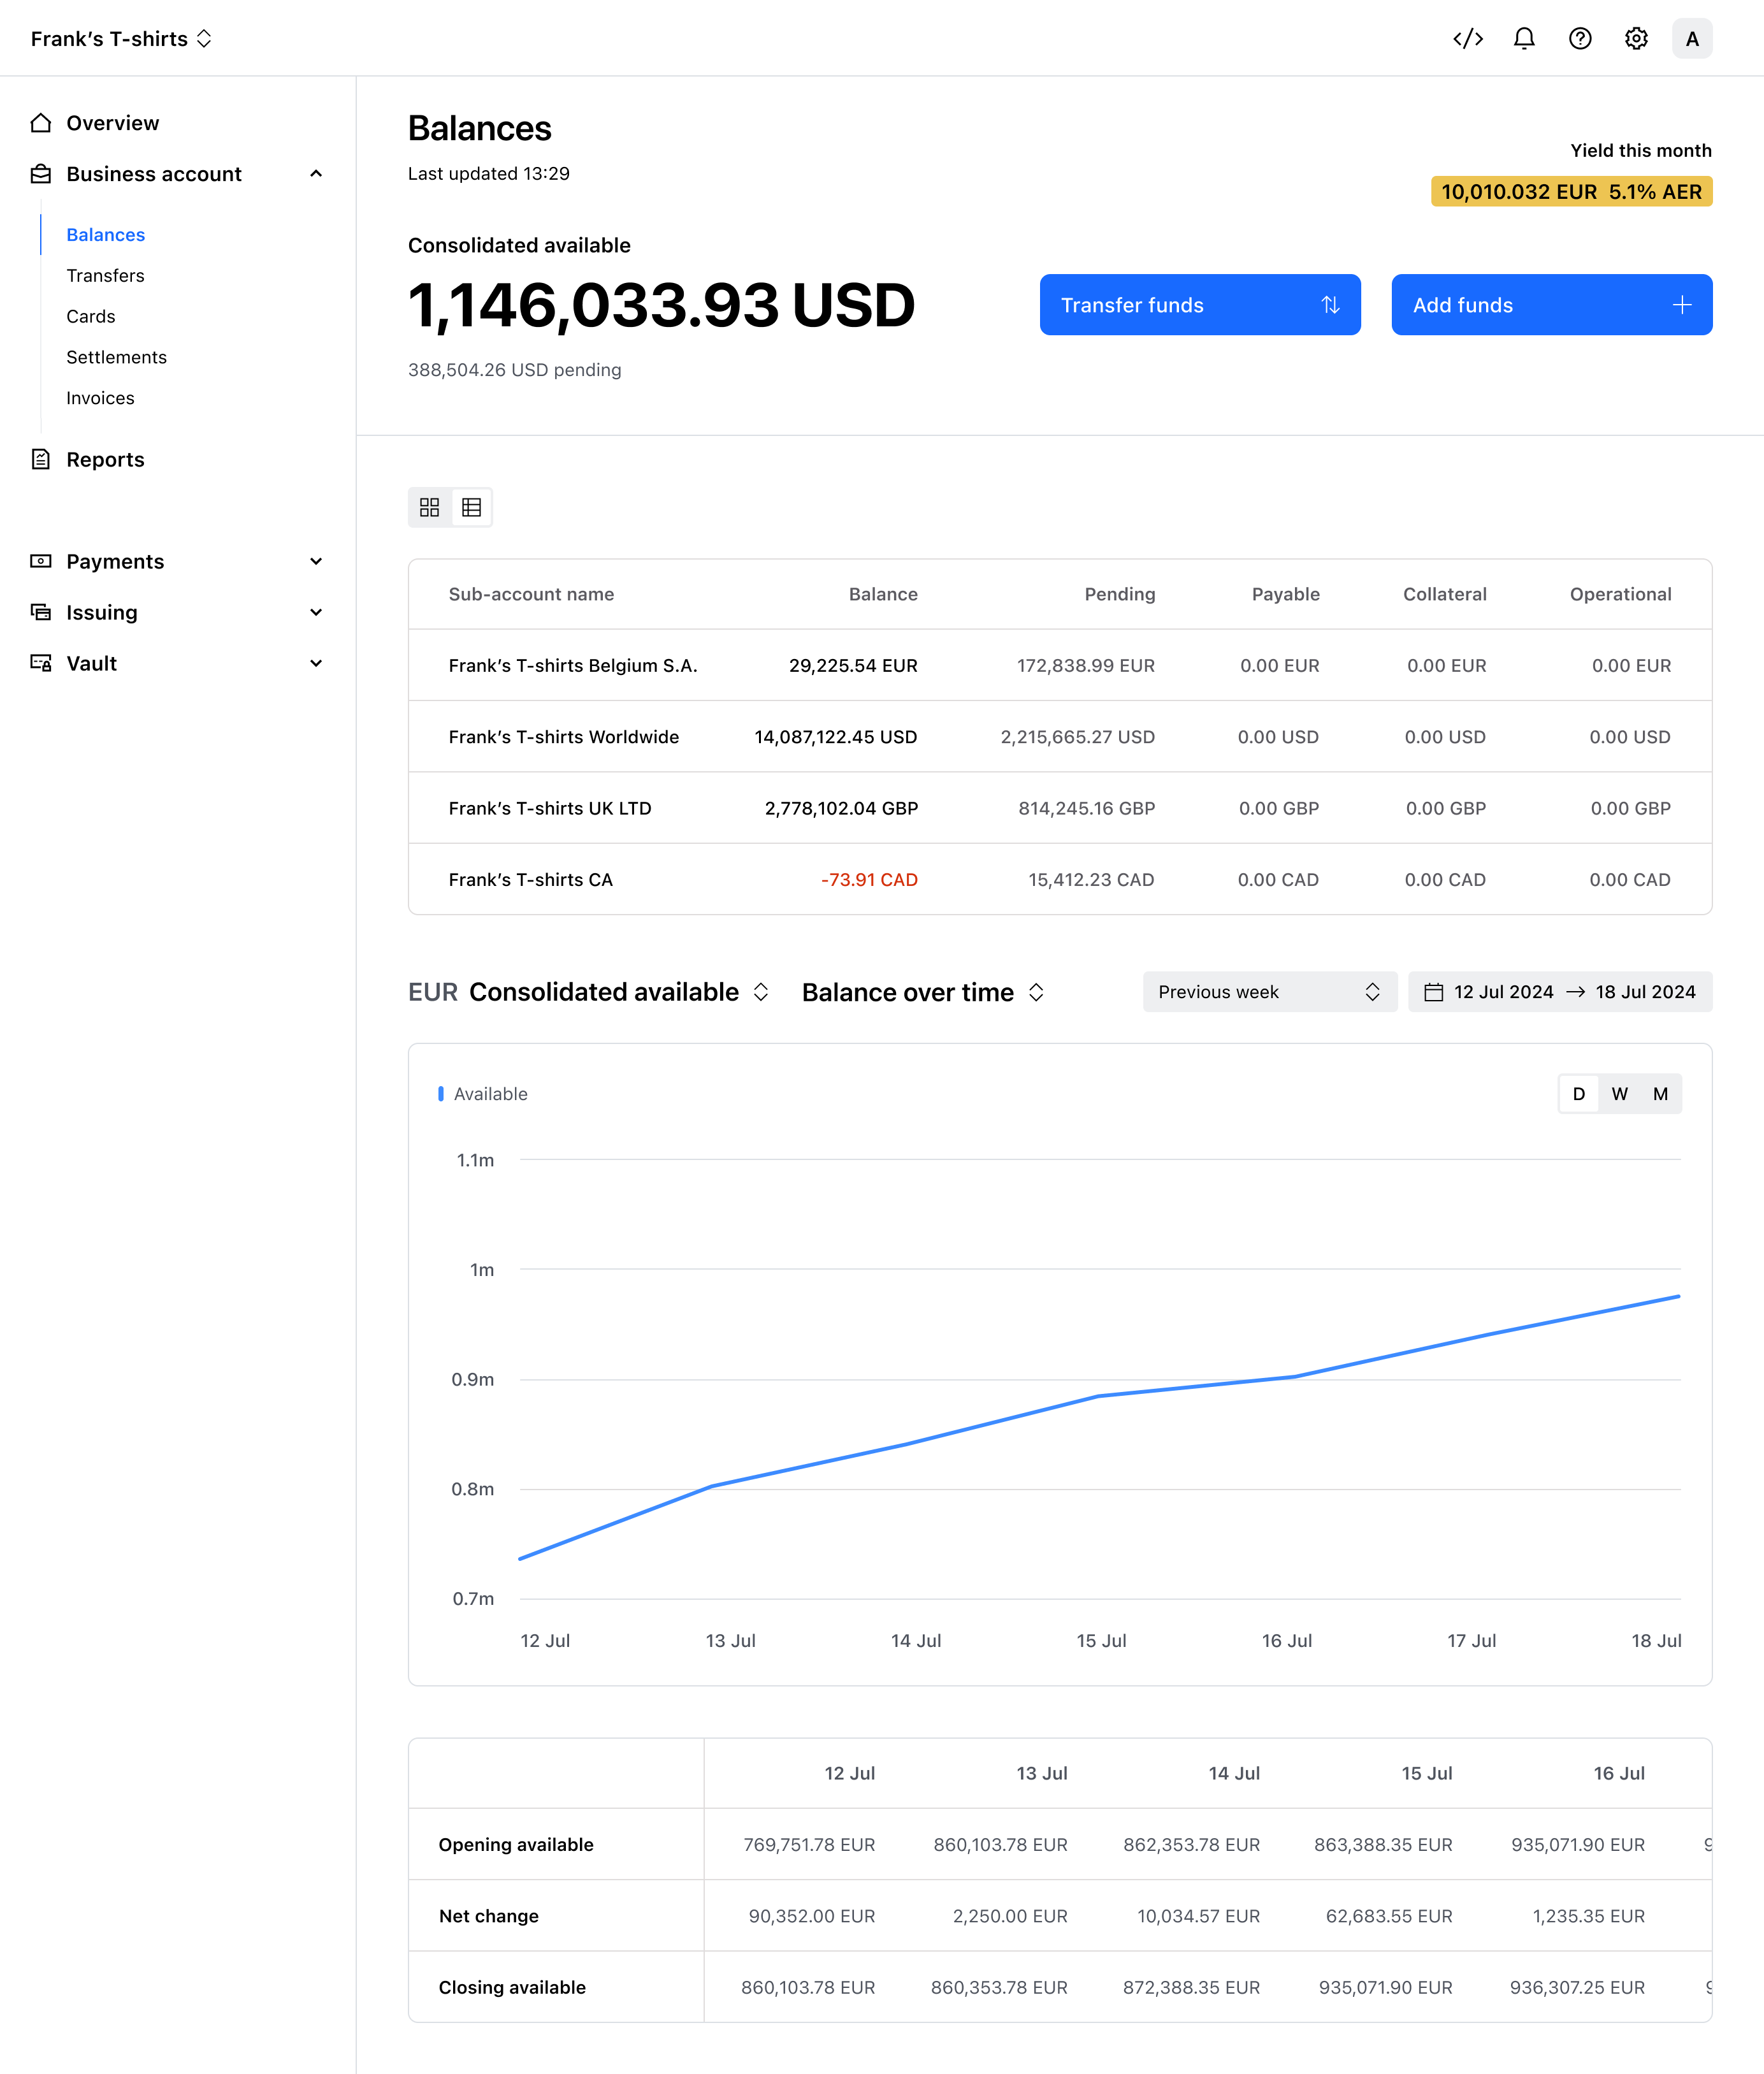Screen dimensions: 1764x2074
Task: Click the Business account briefcase icon
Action: point(41,174)
